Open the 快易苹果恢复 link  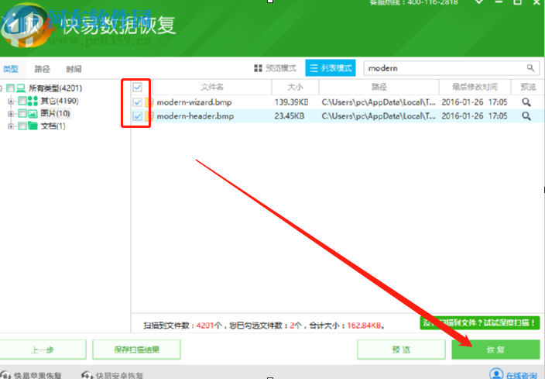[x=37, y=376]
